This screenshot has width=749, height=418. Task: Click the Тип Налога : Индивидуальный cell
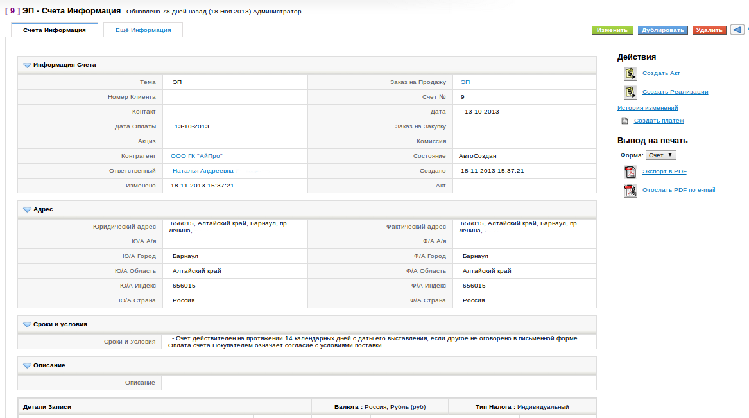pos(522,408)
